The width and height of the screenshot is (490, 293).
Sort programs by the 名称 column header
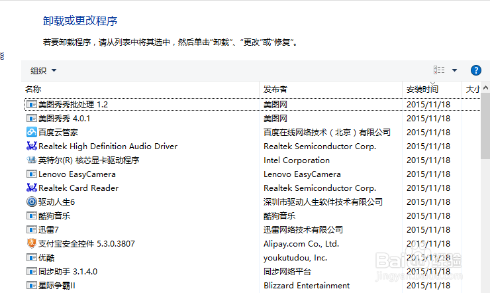click(x=34, y=89)
